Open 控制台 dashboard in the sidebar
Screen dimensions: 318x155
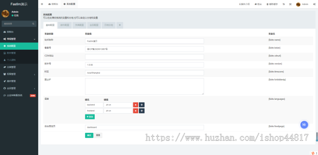click(x=19, y=32)
